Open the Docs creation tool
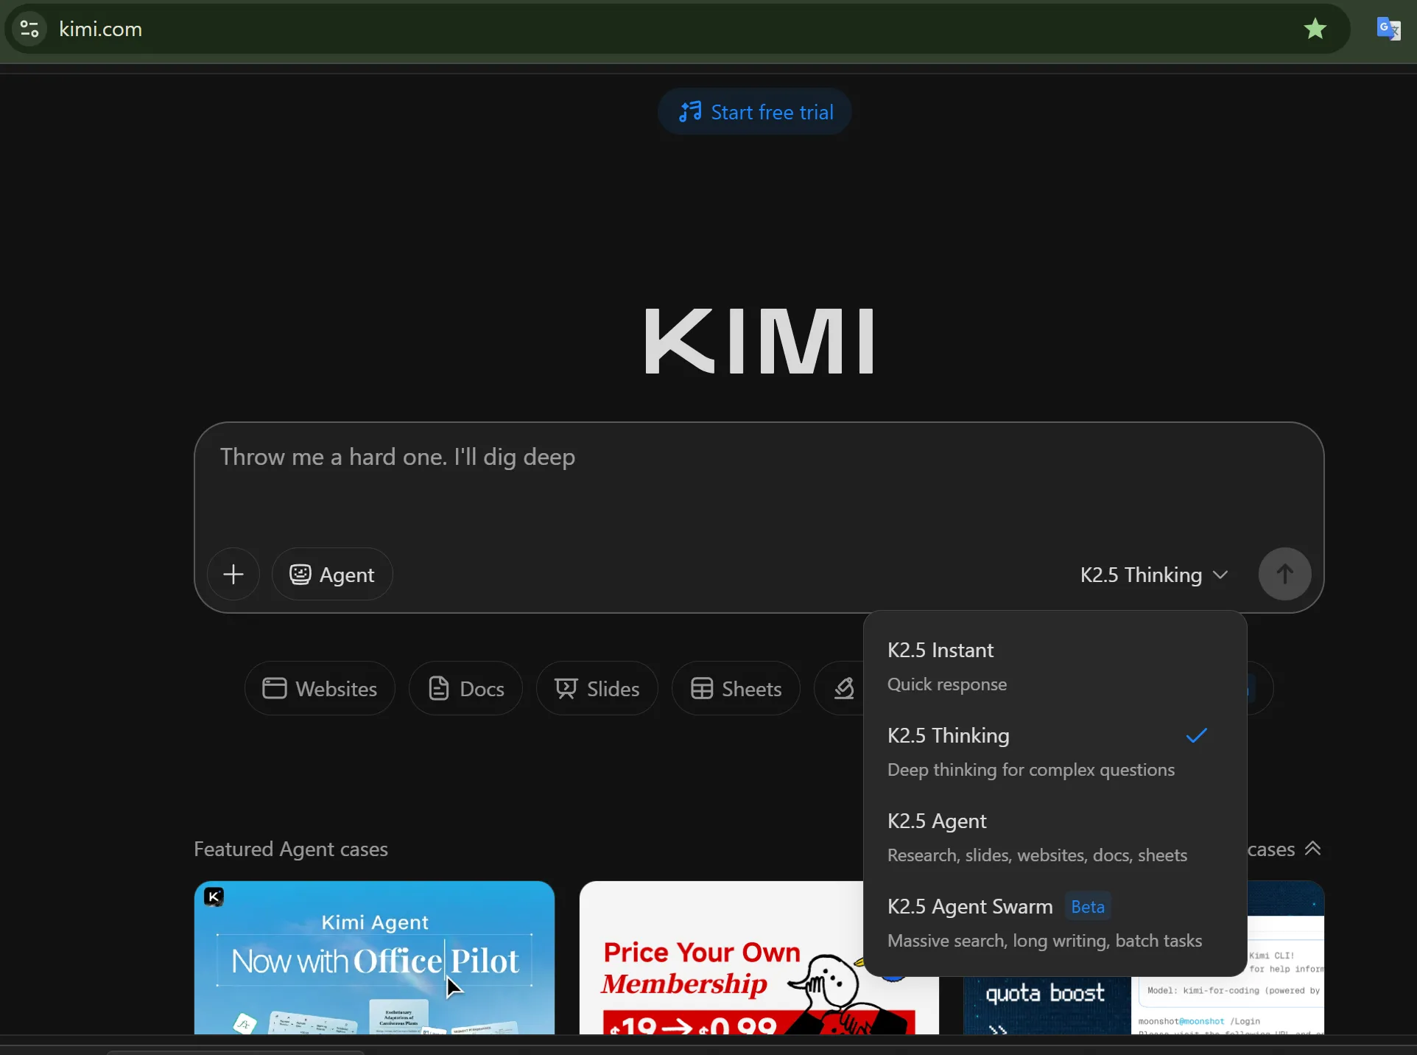The width and height of the screenshot is (1417, 1055). pos(465,688)
